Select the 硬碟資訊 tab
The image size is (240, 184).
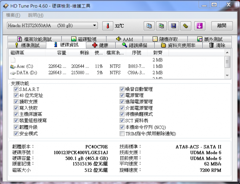point(66,45)
